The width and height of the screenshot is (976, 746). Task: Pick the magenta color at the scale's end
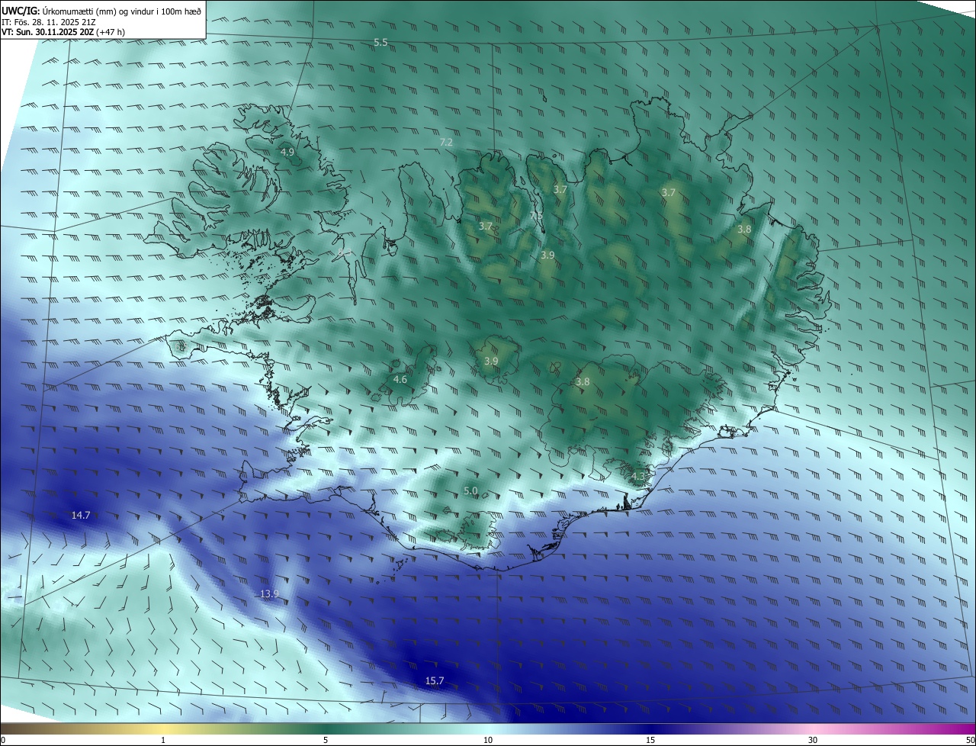tap(968, 728)
